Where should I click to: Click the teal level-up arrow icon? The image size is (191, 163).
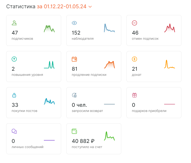[x=14, y=59]
